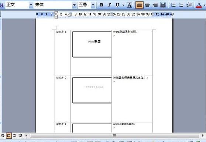Click the indent icon right of bullets
The image size is (206, 142).
pyautogui.click(x=189, y=5)
